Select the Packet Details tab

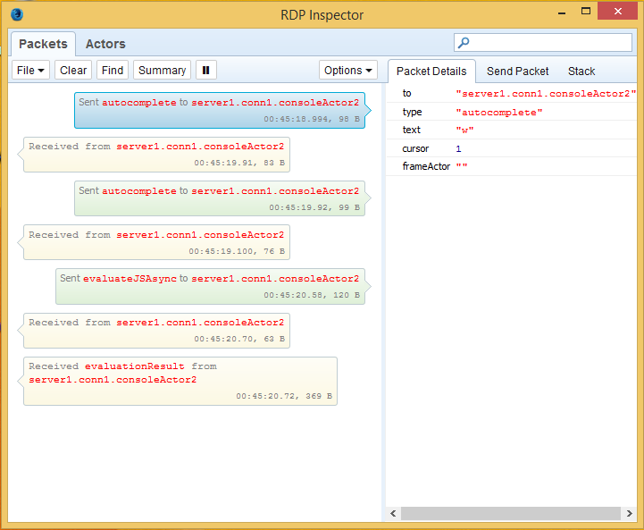(431, 72)
